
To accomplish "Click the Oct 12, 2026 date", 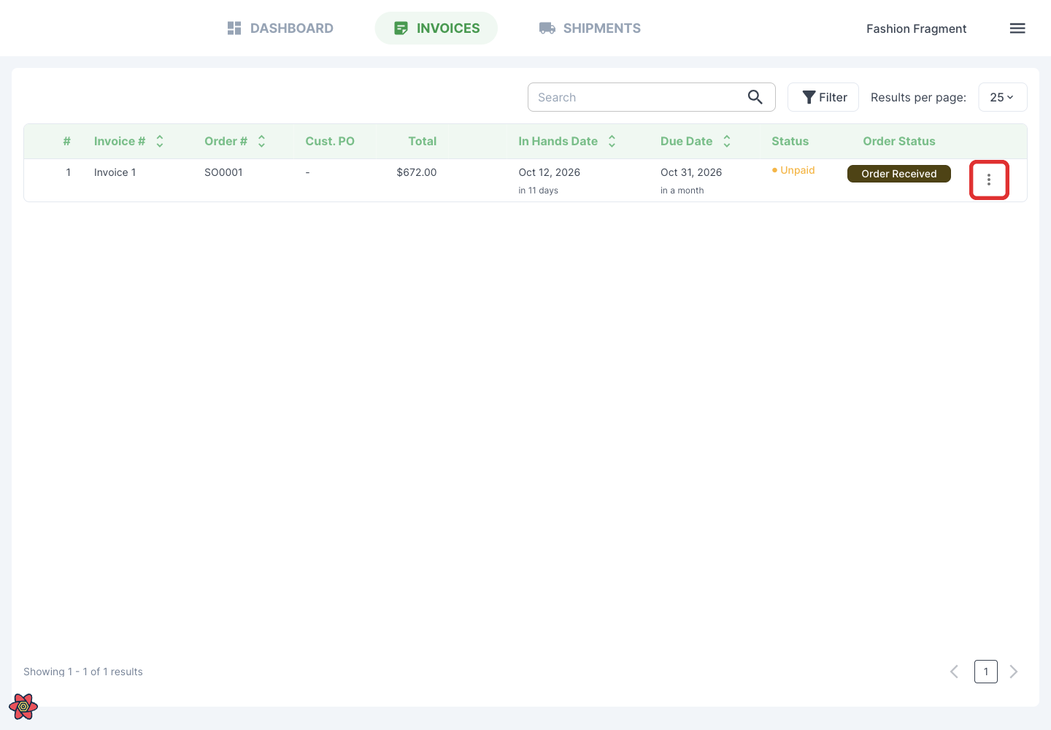I will [550, 172].
